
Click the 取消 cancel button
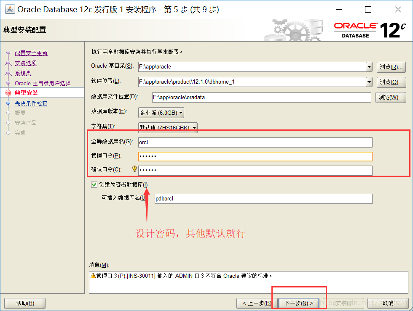pos(388,303)
